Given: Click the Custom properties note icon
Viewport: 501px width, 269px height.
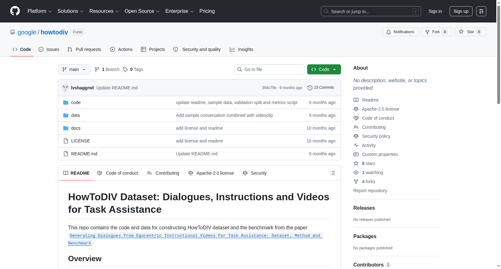Looking at the screenshot, I should click(x=356, y=154).
